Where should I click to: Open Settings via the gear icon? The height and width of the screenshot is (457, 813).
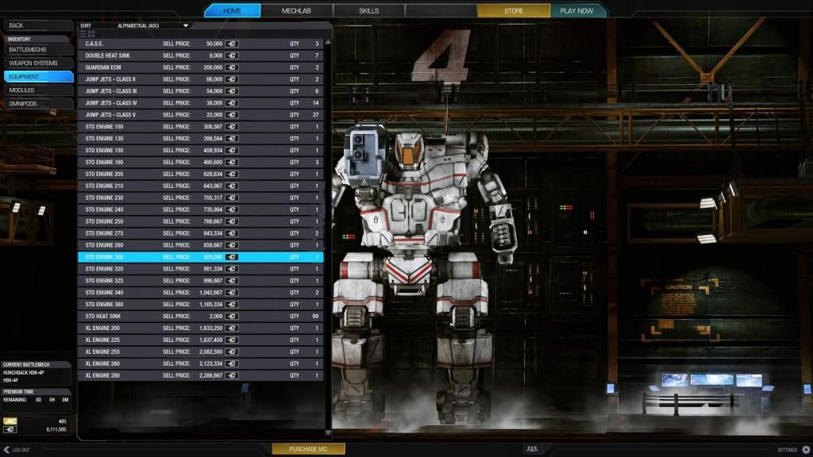pyautogui.click(x=806, y=450)
